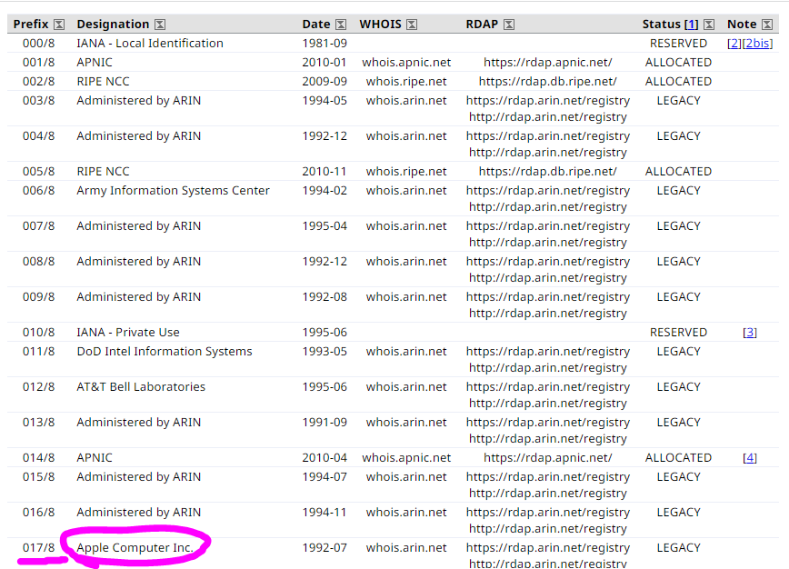
Task: Click the Designation column header label
Action: point(113,25)
